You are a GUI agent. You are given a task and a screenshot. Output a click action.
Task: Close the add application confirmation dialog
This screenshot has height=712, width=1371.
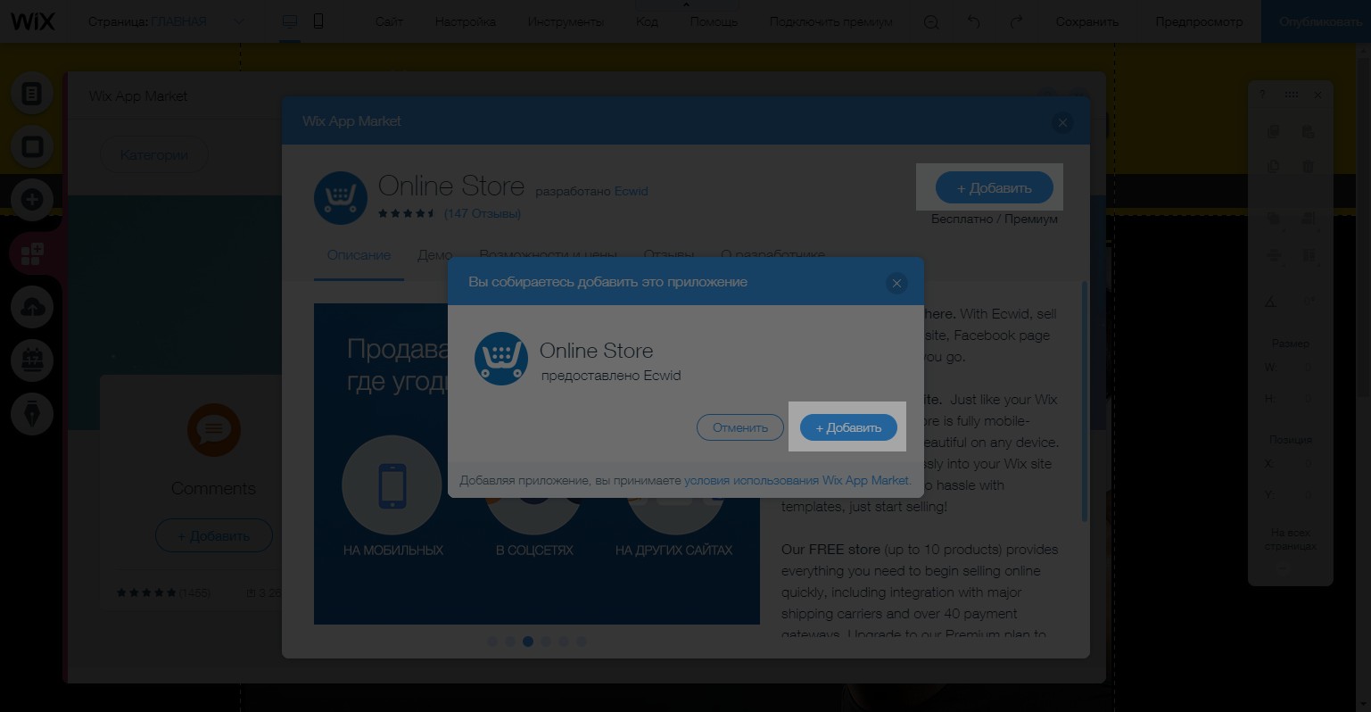pos(896,283)
